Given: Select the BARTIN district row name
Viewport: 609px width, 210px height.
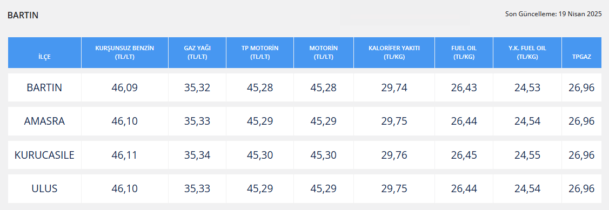Looking at the screenshot, I should 45,88.
